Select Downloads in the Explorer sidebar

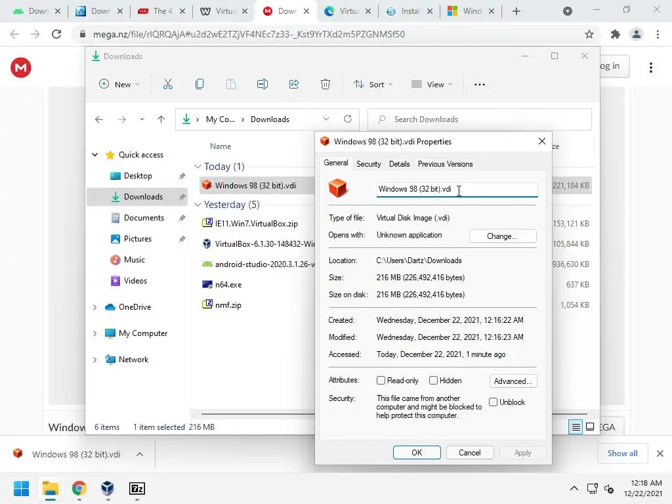pos(137,197)
